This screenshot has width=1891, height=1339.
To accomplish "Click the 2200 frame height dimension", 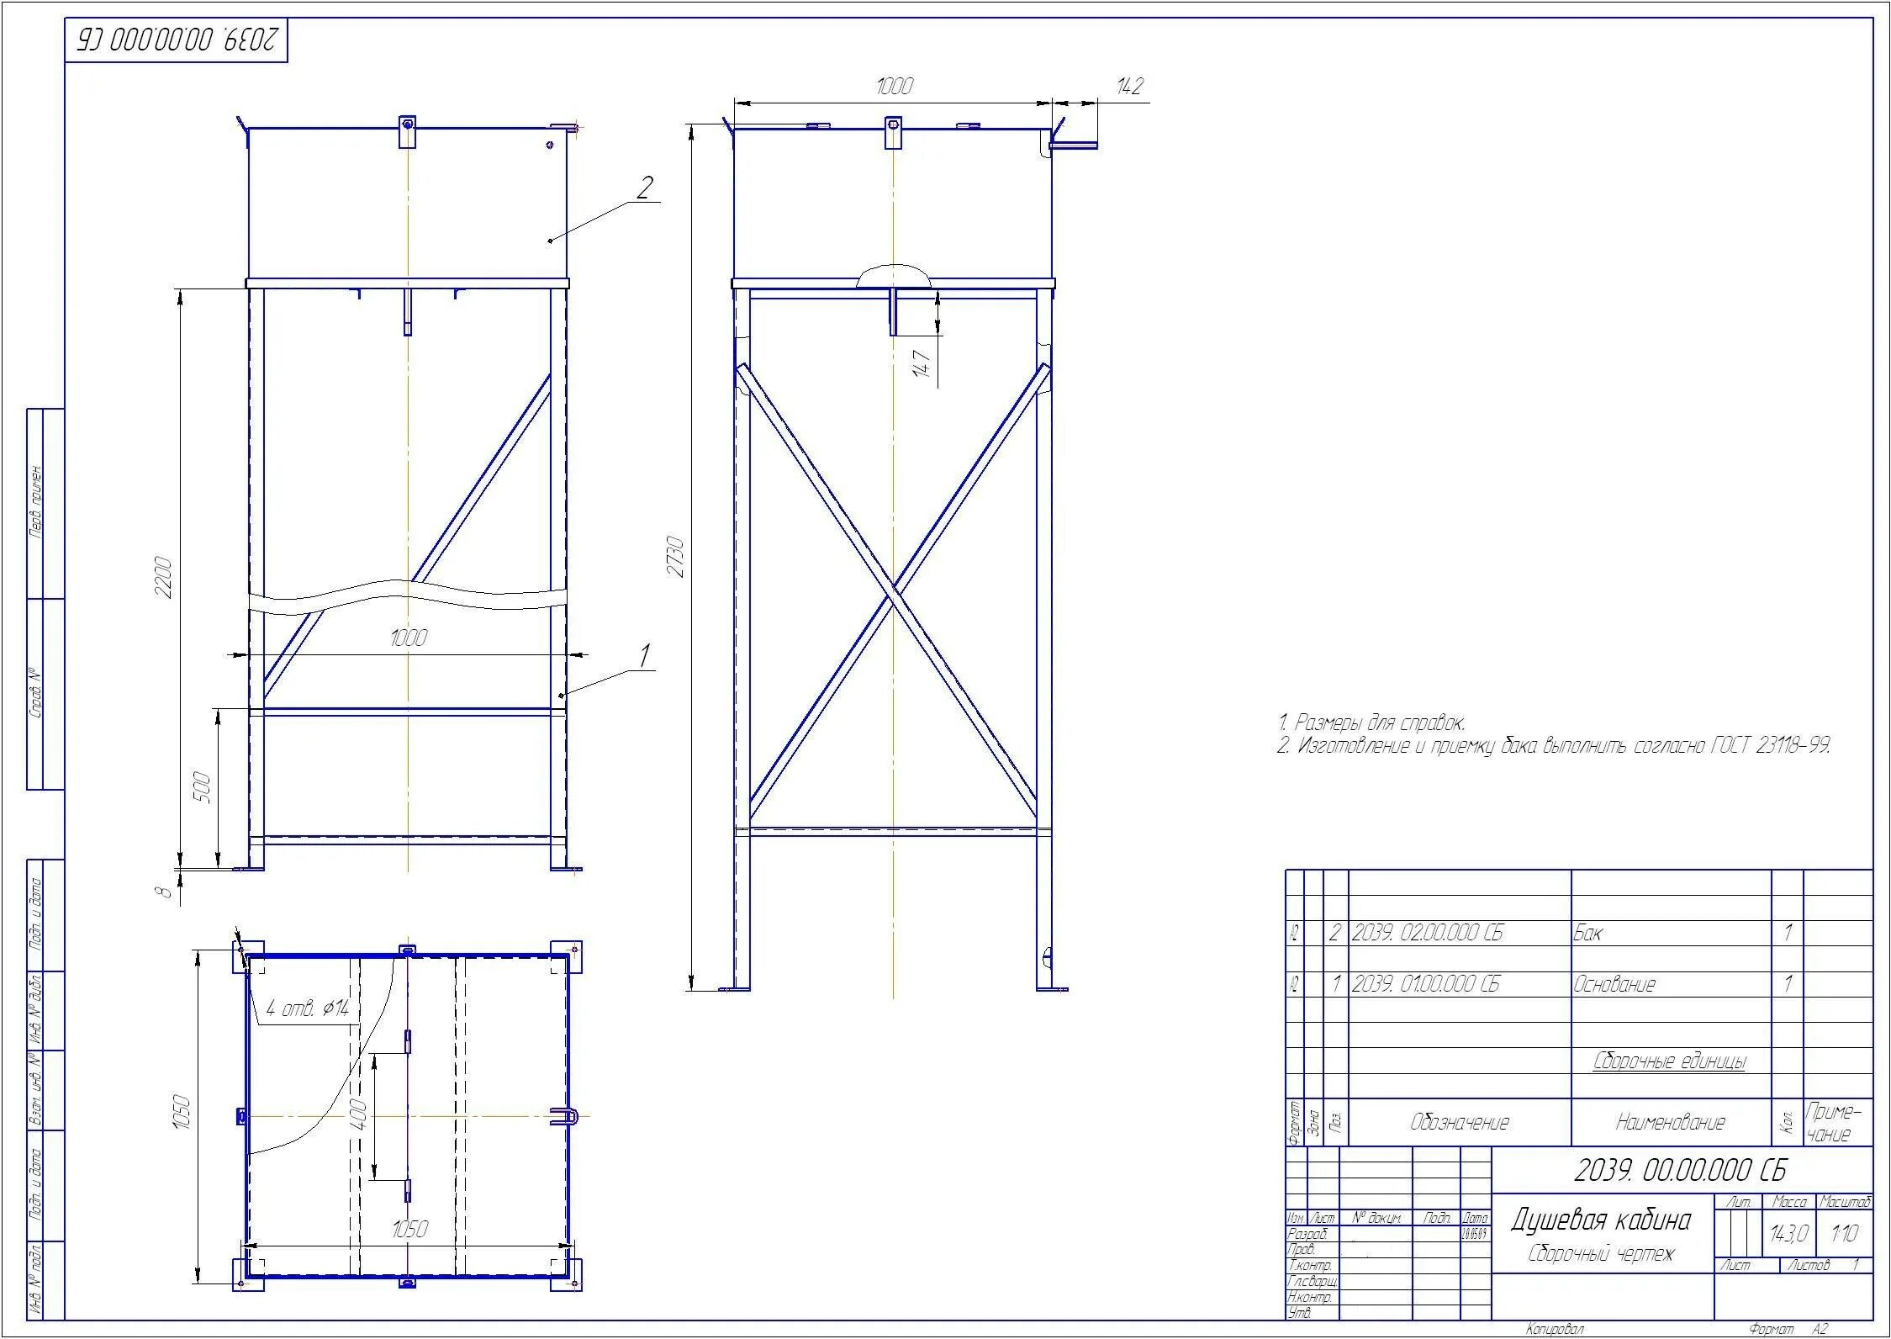I will click(163, 577).
